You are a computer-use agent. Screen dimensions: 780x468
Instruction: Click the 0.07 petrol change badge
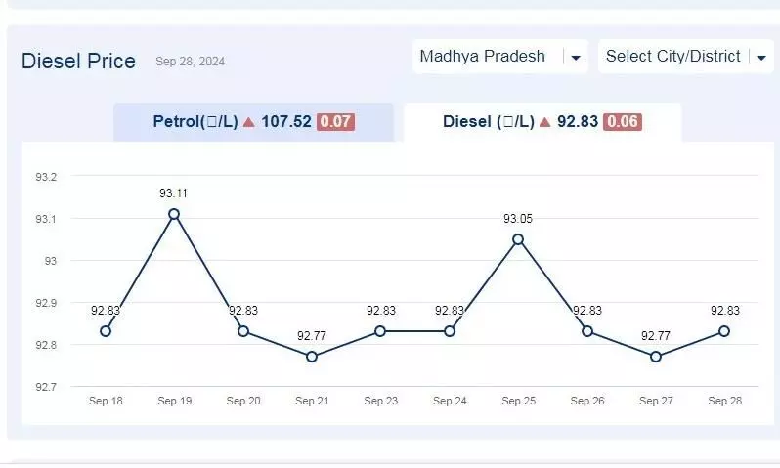(336, 122)
